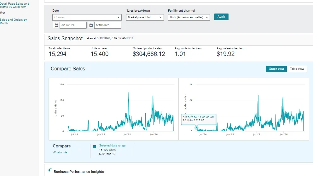313x176 pixels.
Task: Click the Avg. units/order item value 1.01
Action: click(x=180, y=54)
